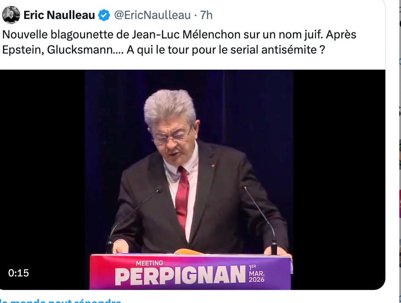
Task: Select the tweet text starting 'Nouvelle blagounette'
Action: pyautogui.click(x=179, y=42)
